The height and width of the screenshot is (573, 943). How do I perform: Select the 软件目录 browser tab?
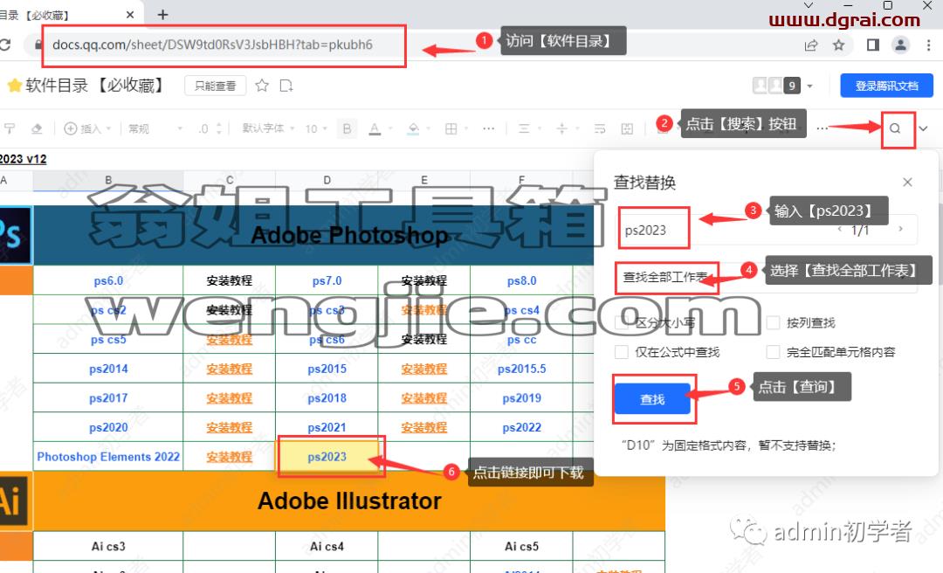(x=69, y=15)
